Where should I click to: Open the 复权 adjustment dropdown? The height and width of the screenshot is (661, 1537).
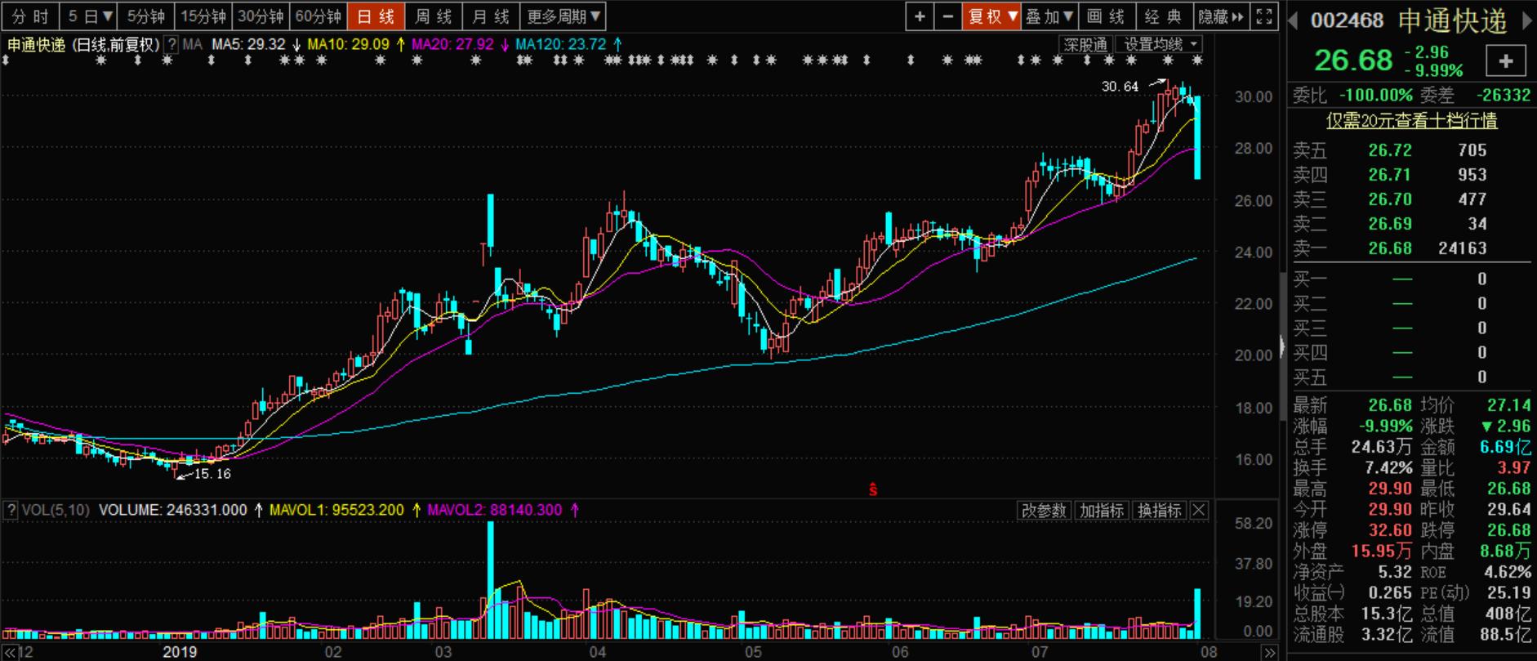point(991,16)
